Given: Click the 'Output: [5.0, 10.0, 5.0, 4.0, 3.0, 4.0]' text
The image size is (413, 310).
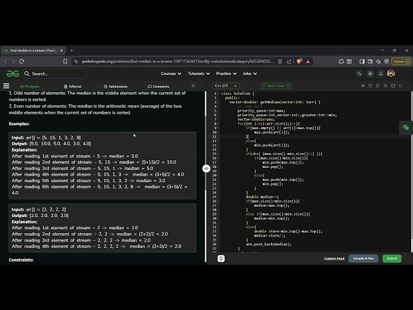Looking at the screenshot, I should point(51,143).
